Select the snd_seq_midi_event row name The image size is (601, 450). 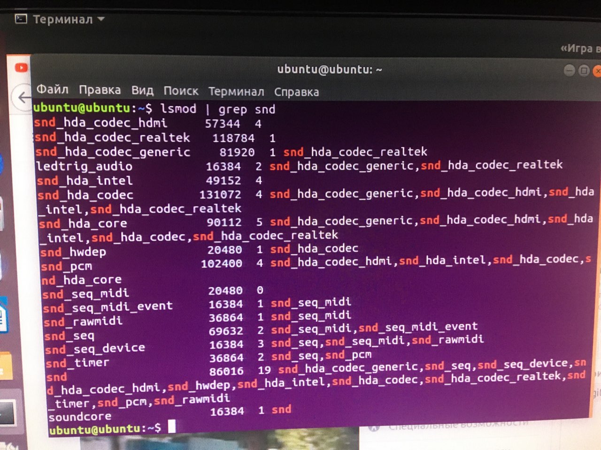108,307
